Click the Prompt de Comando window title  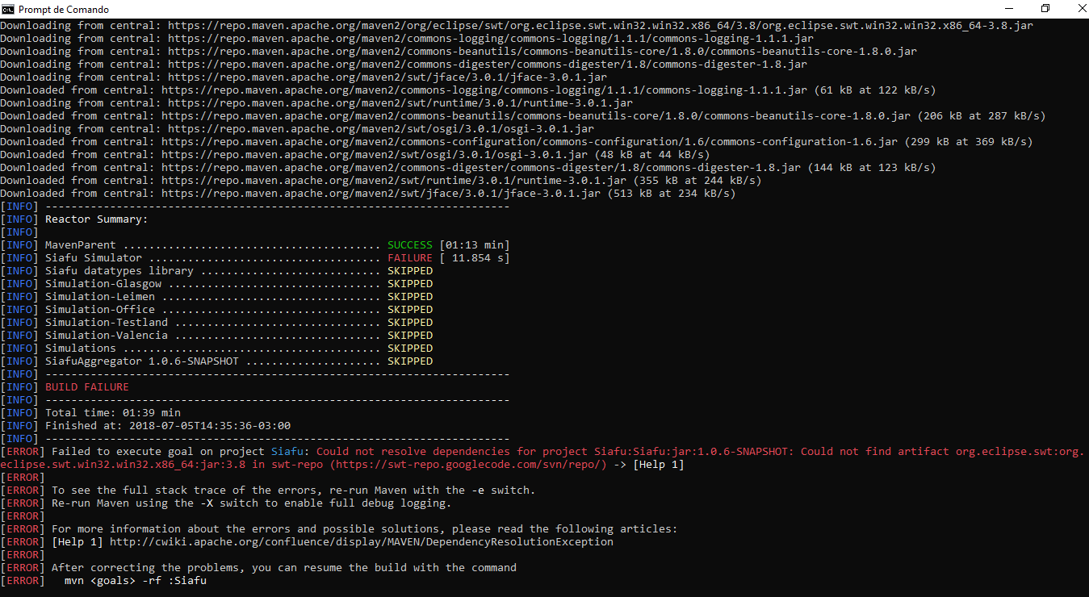[64, 9]
